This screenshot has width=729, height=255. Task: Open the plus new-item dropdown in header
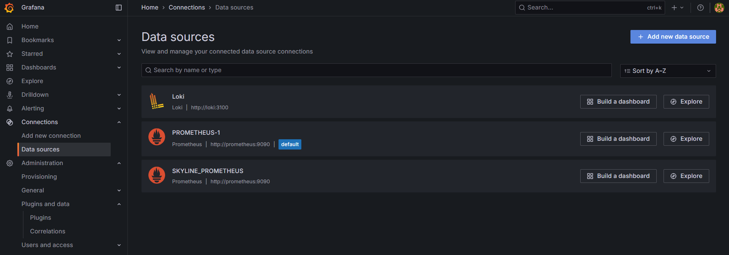(x=677, y=8)
